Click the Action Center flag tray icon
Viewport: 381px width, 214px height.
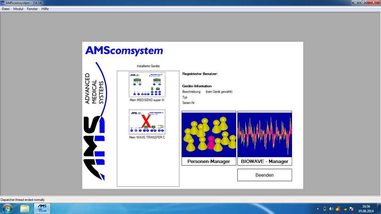(351, 209)
